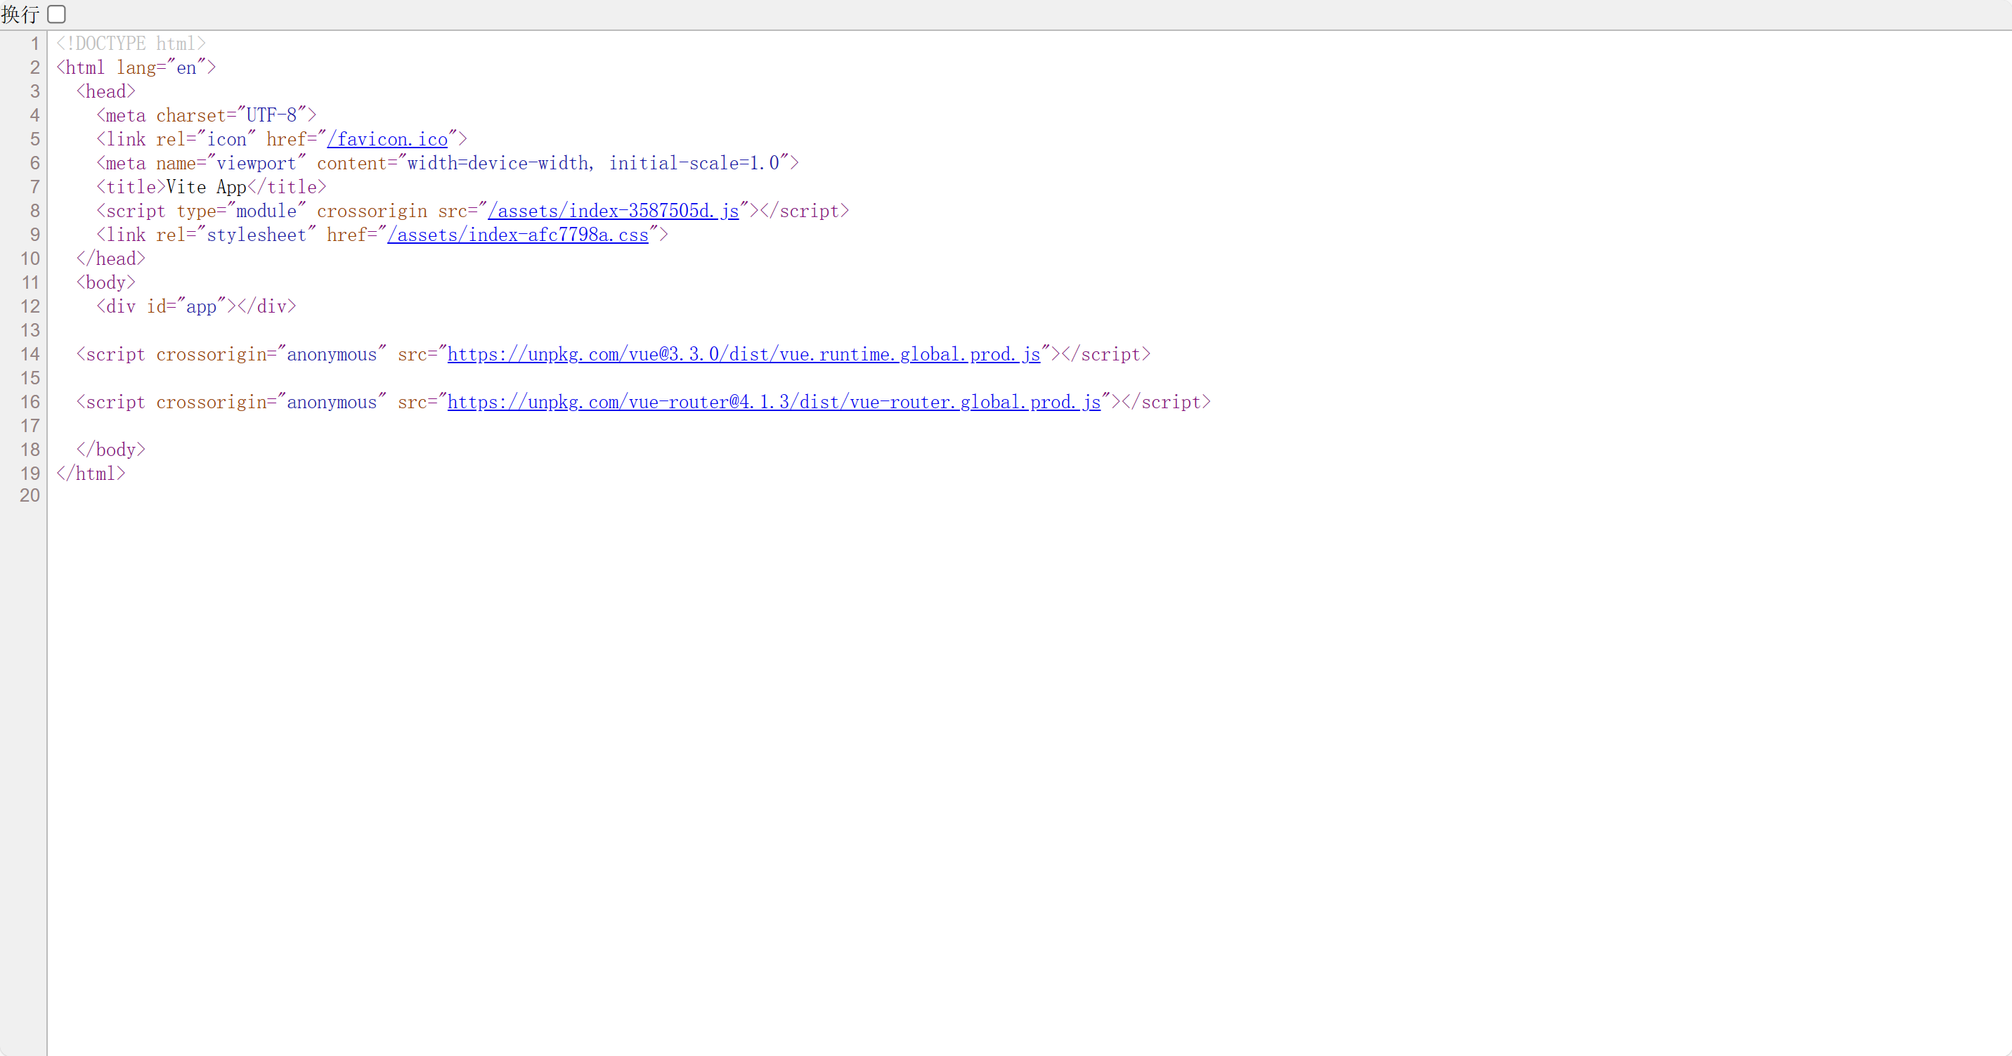The height and width of the screenshot is (1056, 2012).
Task: Click the meta charset UTF-8 tag
Action: pyautogui.click(x=206, y=116)
